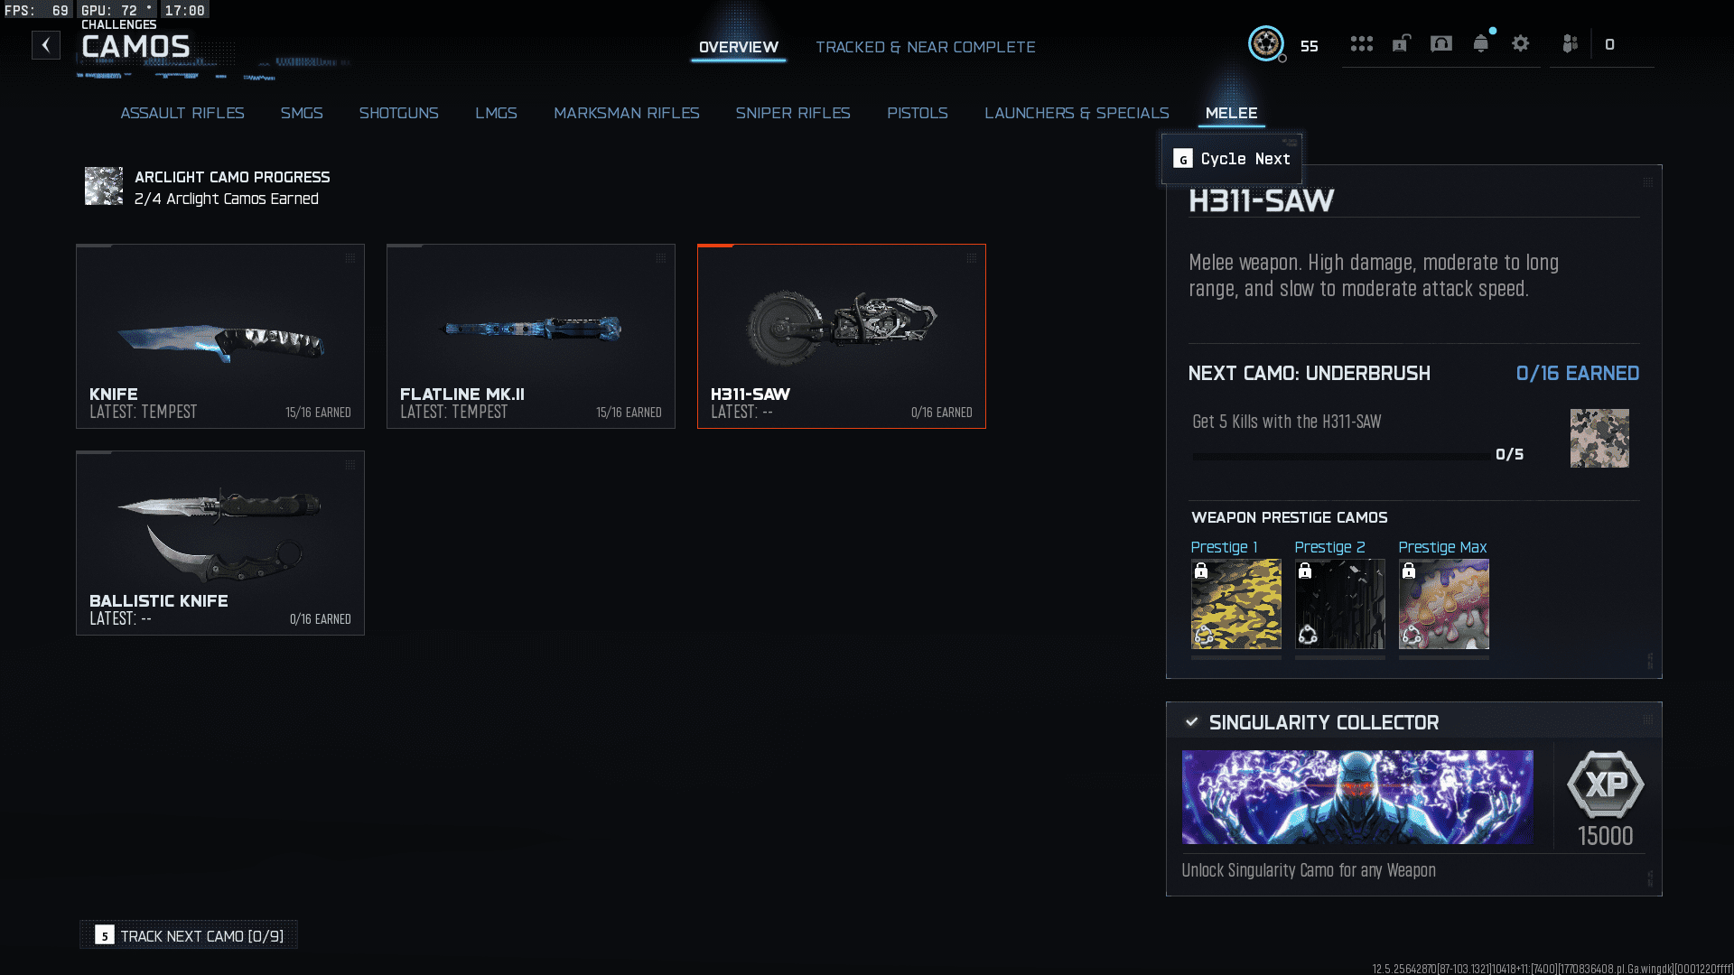Viewport: 1734px width, 975px height.
Task: Click the back arrow beside CAMOS
Action: pos(46,45)
